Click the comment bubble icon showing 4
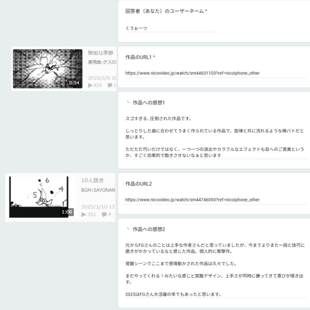This screenshot has width=310, height=310. [x=105, y=214]
